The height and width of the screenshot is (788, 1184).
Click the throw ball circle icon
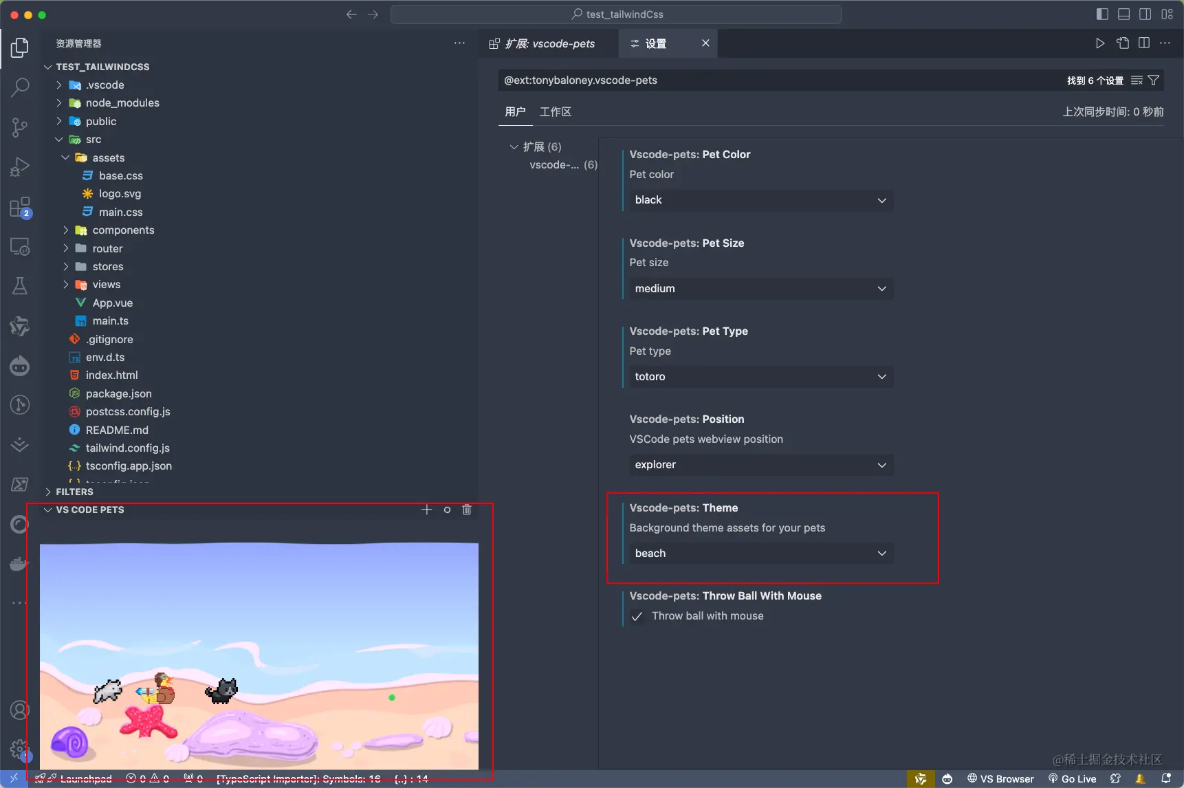pyautogui.click(x=447, y=510)
